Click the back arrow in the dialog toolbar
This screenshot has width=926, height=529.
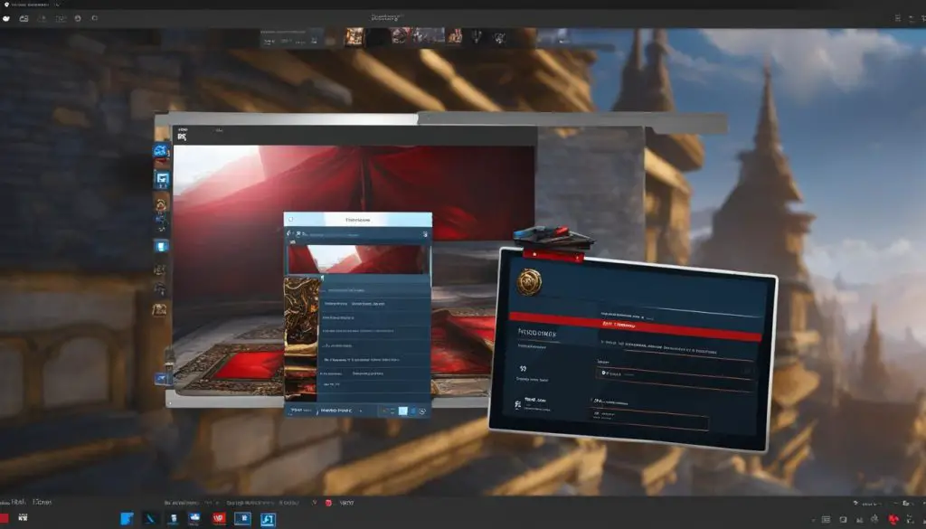point(288,233)
